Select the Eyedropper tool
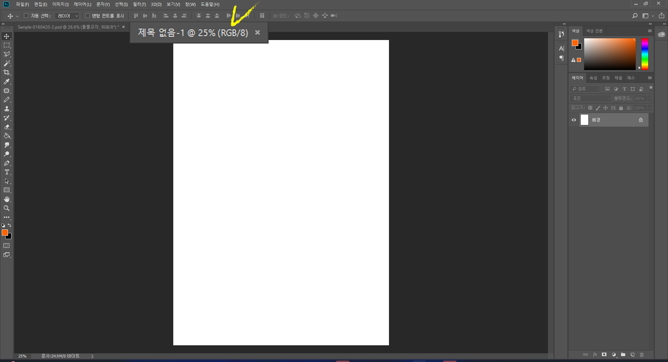The height and width of the screenshot is (362, 668). pyautogui.click(x=7, y=81)
